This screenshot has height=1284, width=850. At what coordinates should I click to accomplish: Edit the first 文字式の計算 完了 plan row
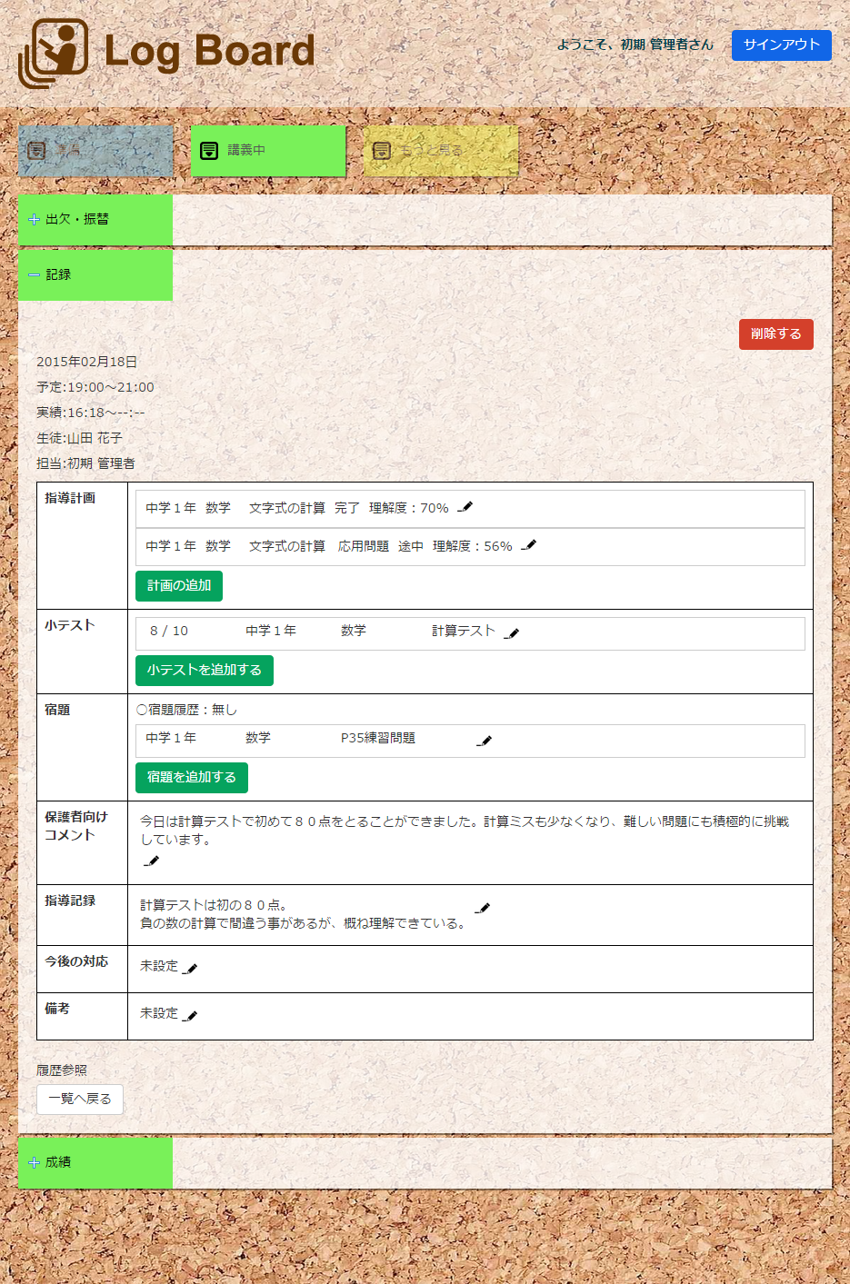(465, 507)
